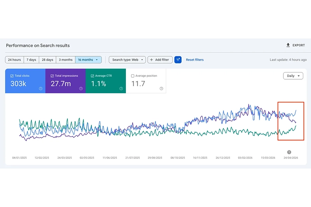This screenshot has height=207, width=311.
Task: Click the Last update: 4 hours ago text
Action: [288, 60]
